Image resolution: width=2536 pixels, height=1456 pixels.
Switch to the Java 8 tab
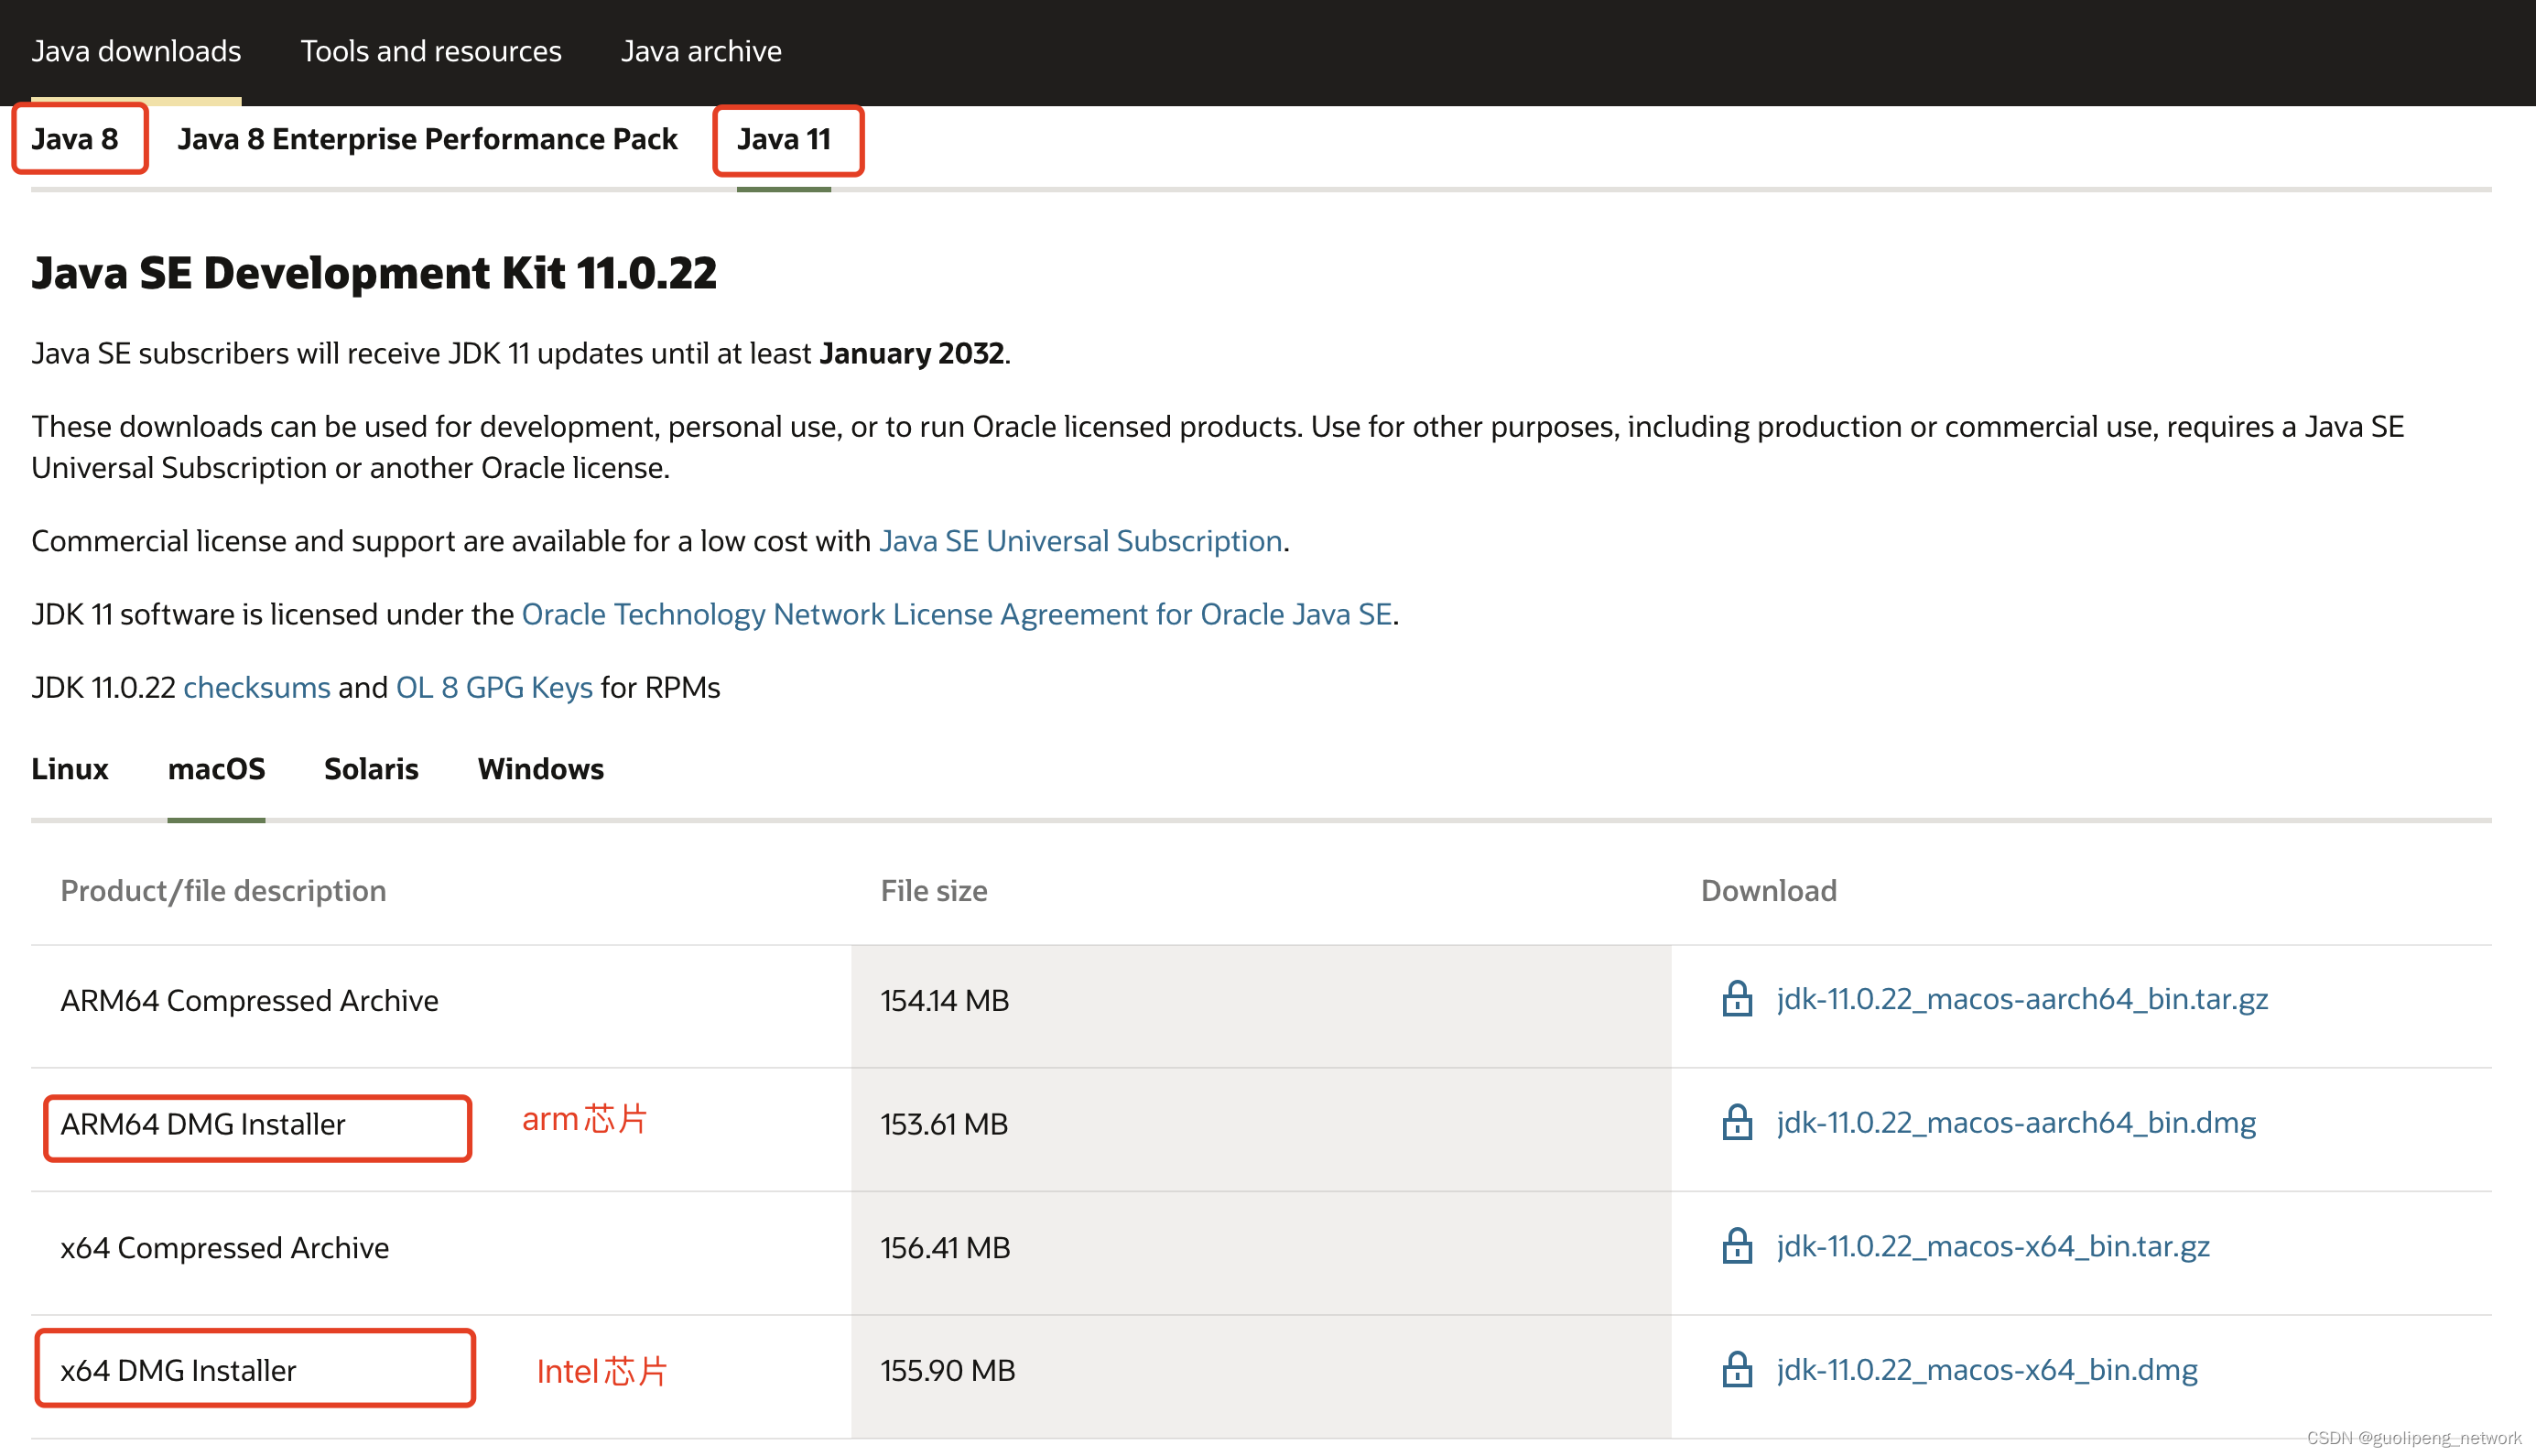75,139
